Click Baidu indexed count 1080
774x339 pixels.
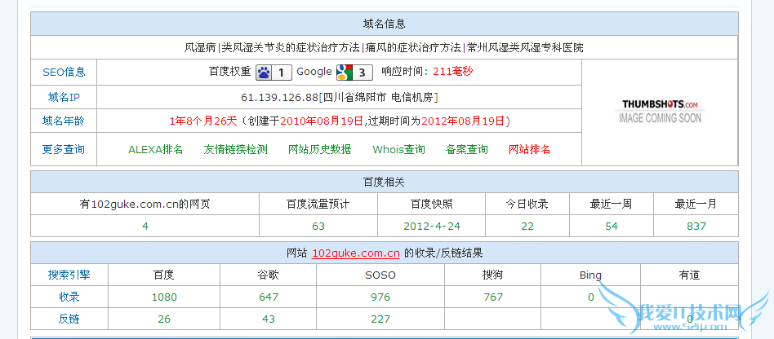click(x=164, y=297)
